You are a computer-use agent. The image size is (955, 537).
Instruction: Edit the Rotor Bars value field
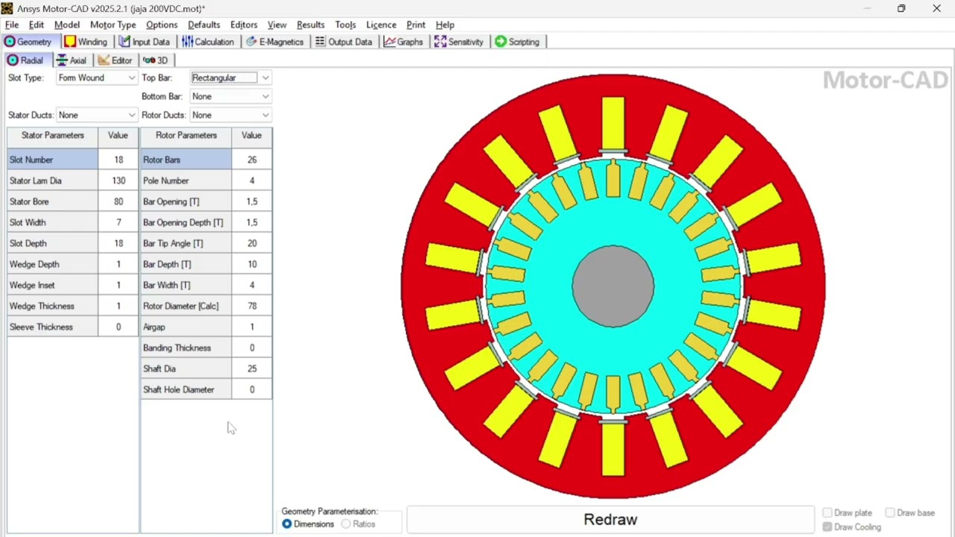point(251,160)
